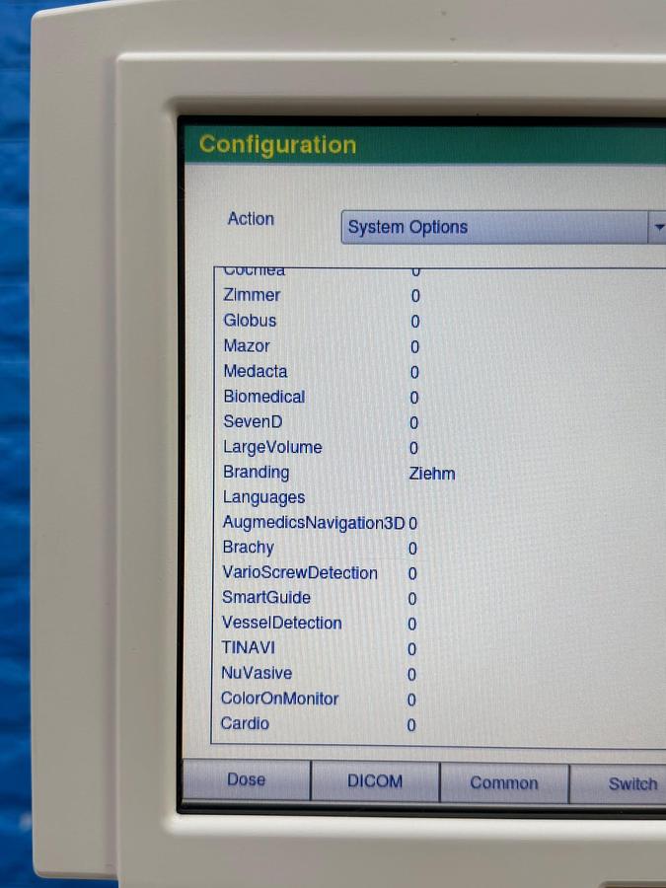Select the Biomedical option row
The height and width of the screenshot is (888, 666).
coord(439,397)
